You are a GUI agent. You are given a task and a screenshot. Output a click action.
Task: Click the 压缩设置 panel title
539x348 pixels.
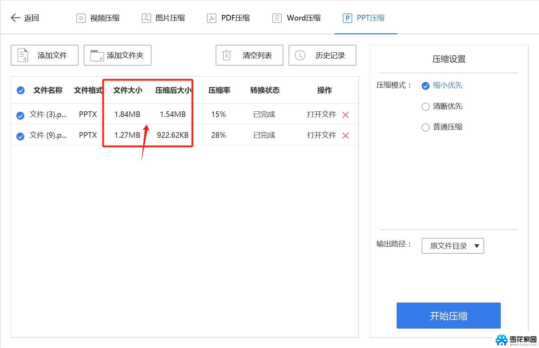pos(449,59)
